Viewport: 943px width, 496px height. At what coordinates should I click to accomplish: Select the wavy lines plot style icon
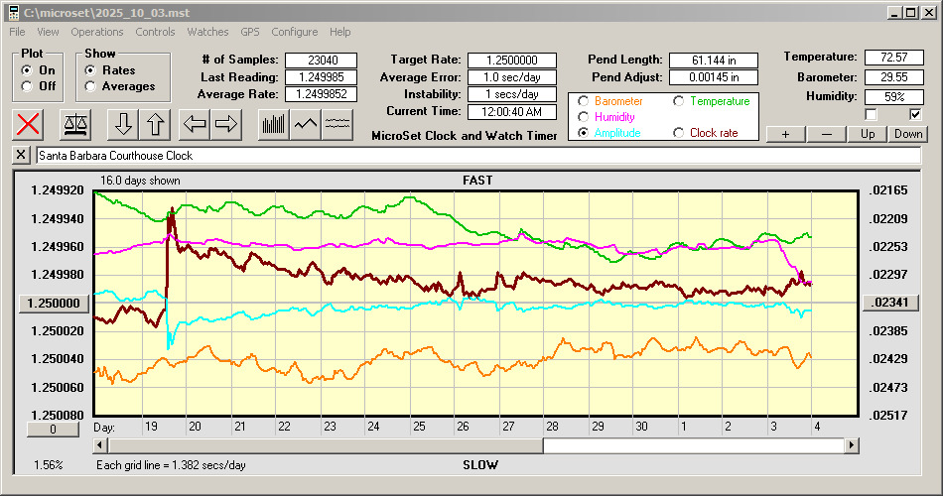point(337,124)
